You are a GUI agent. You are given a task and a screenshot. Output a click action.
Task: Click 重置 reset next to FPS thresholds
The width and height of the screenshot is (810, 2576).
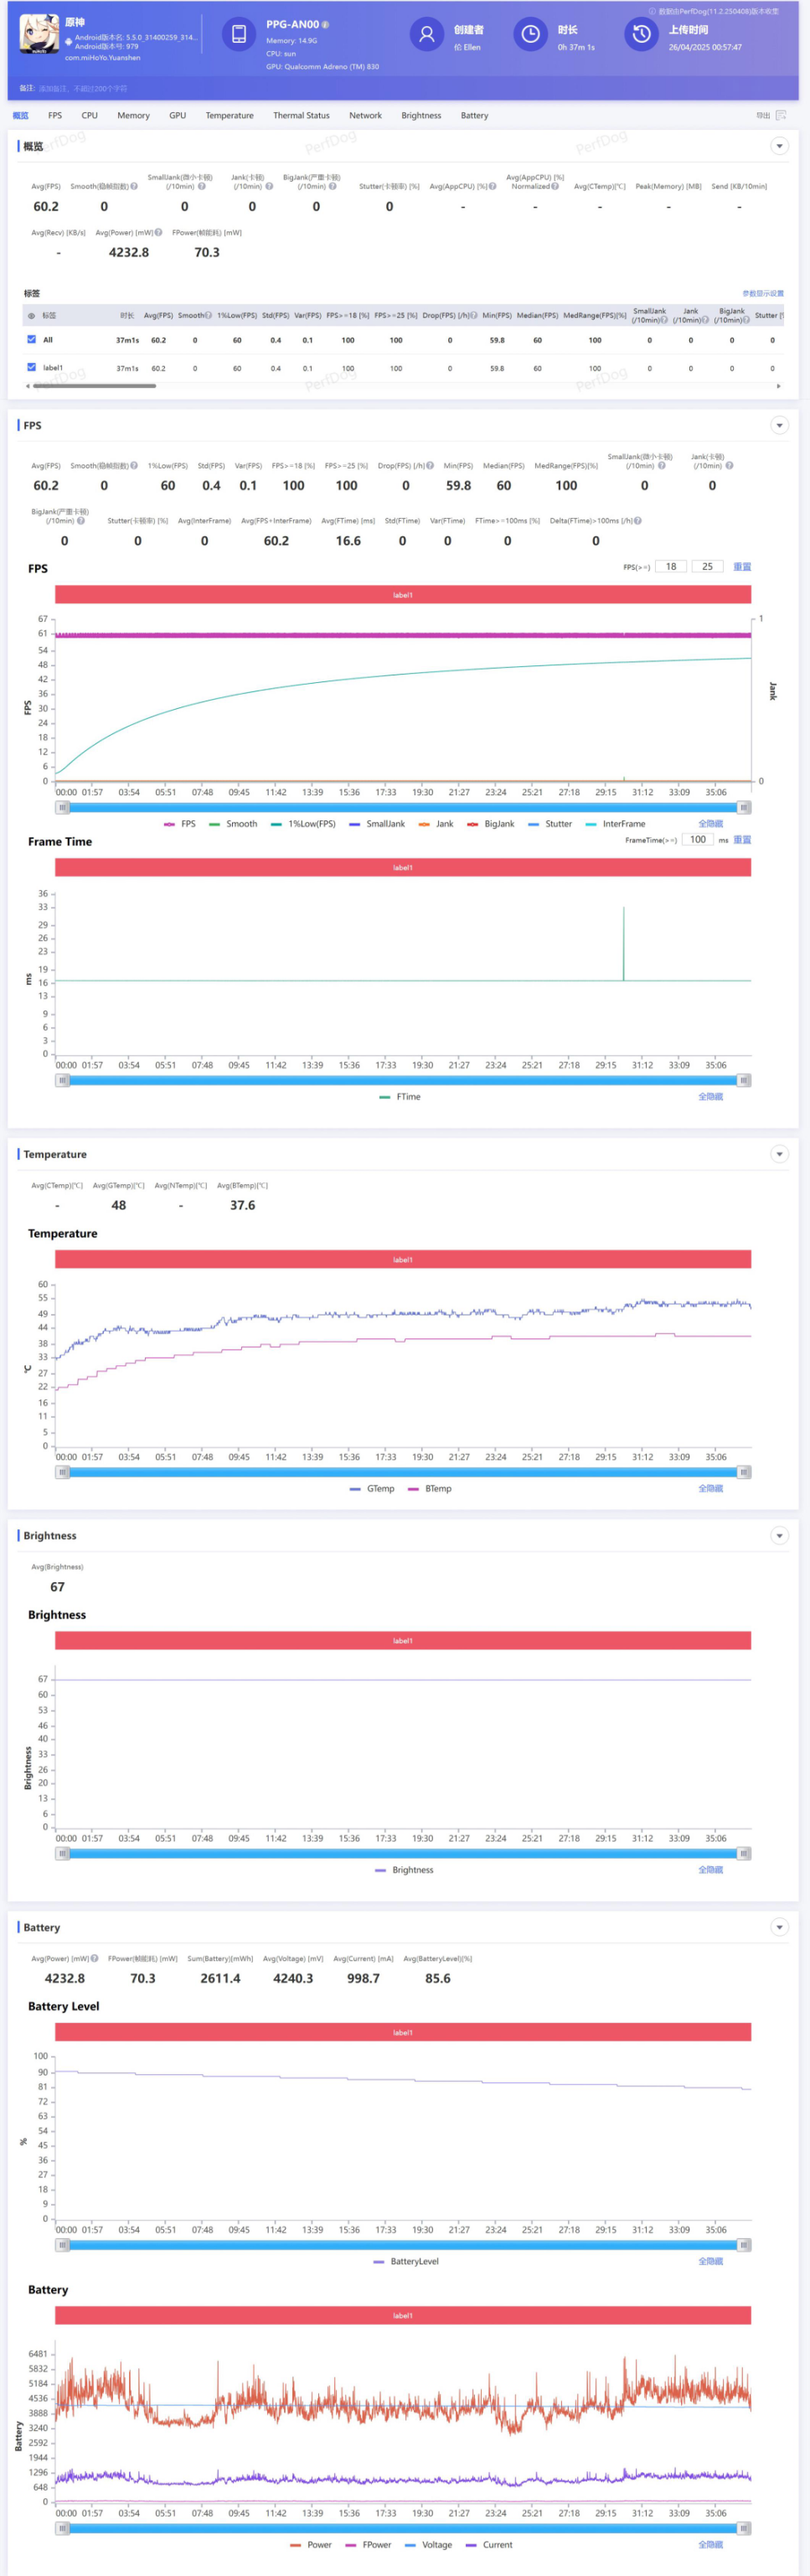click(742, 567)
